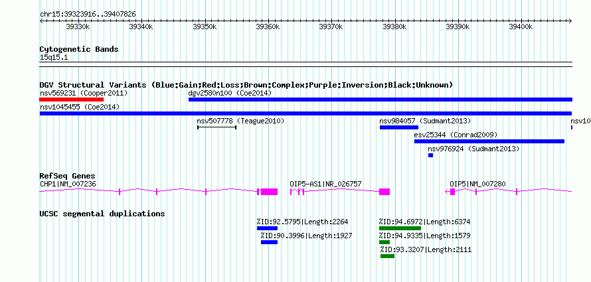The height and width of the screenshot is (282, 591).
Task: Click the 15q15.1 cytogenetic band bar
Action: click(305, 64)
